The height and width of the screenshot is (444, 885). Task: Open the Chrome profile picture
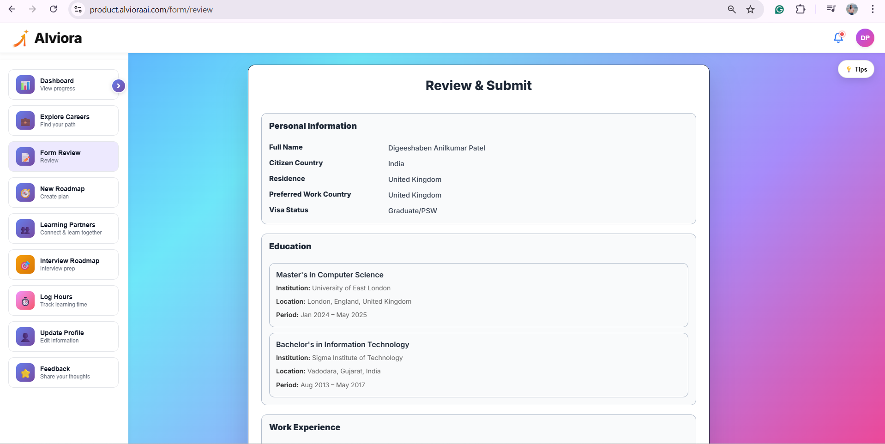[x=852, y=9]
